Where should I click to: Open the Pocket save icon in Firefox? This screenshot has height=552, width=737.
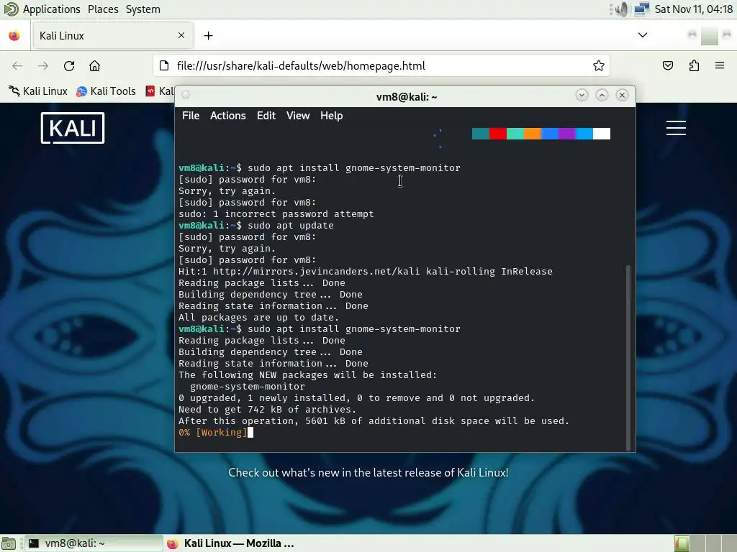click(x=667, y=65)
